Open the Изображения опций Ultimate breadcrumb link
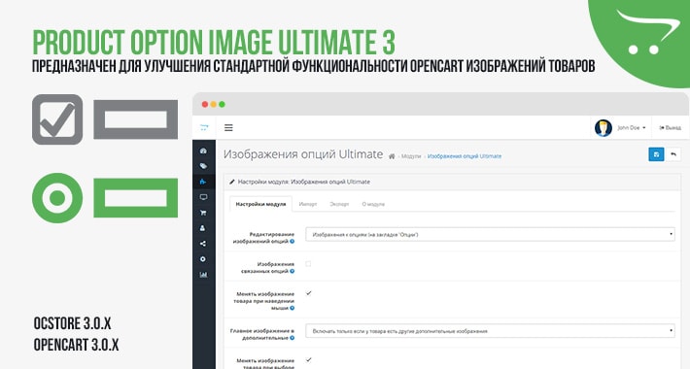Screen dimensions: 690x369 pyautogui.click(x=465, y=156)
